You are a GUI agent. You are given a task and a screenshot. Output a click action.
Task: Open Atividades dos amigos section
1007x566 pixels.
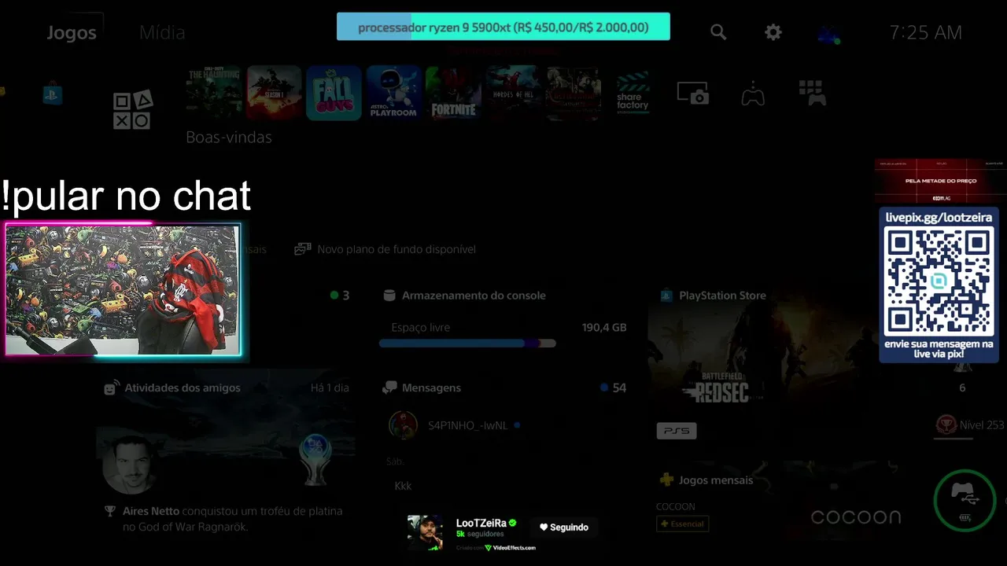tap(183, 388)
